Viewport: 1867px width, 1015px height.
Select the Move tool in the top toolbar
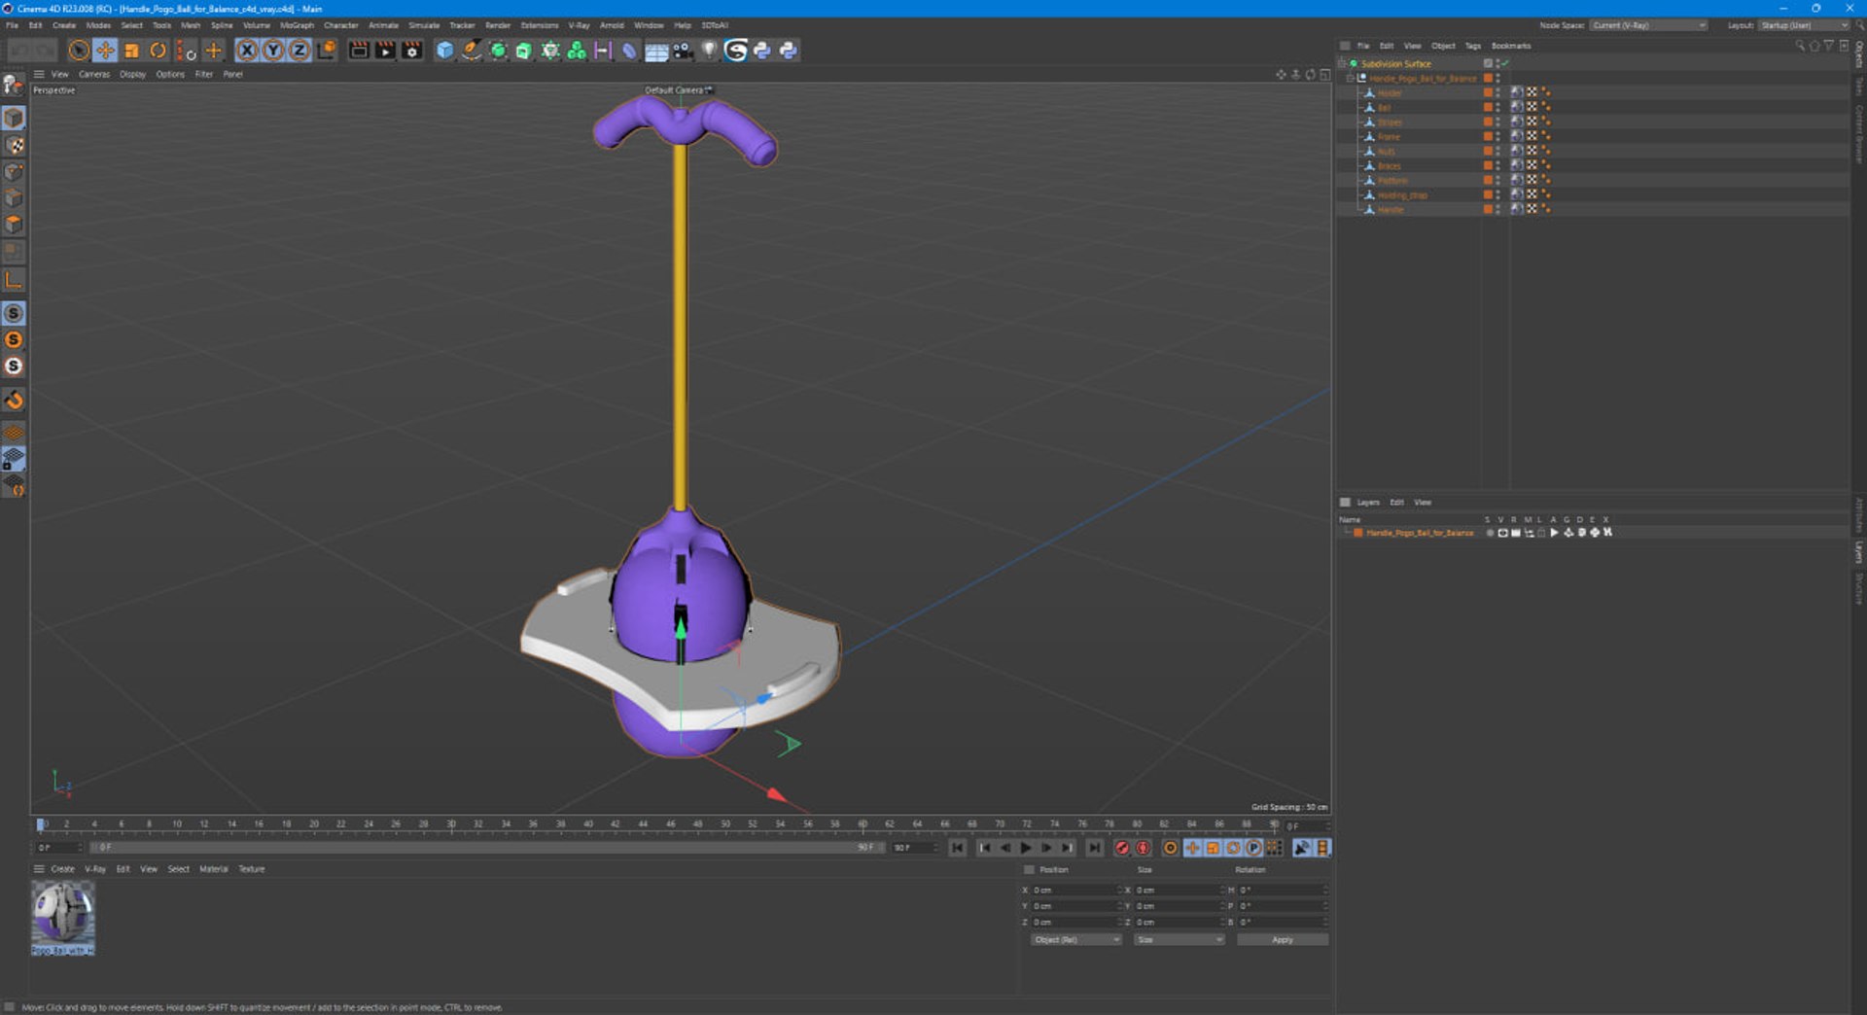(105, 51)
